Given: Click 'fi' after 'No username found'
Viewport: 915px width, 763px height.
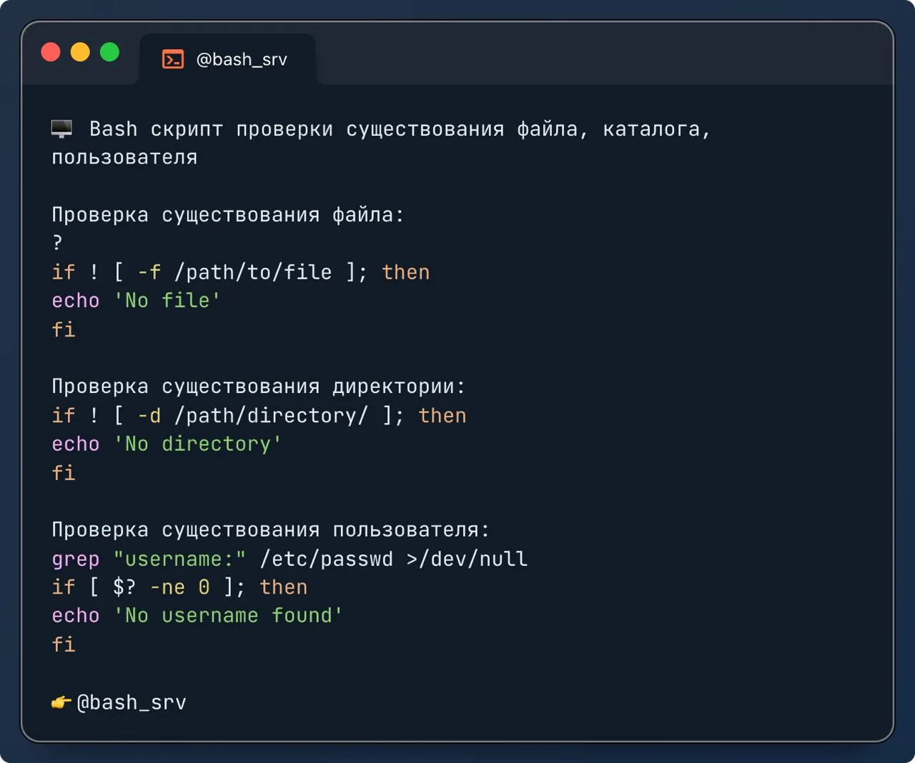Looking at the screenshot, I should [64, 644].
